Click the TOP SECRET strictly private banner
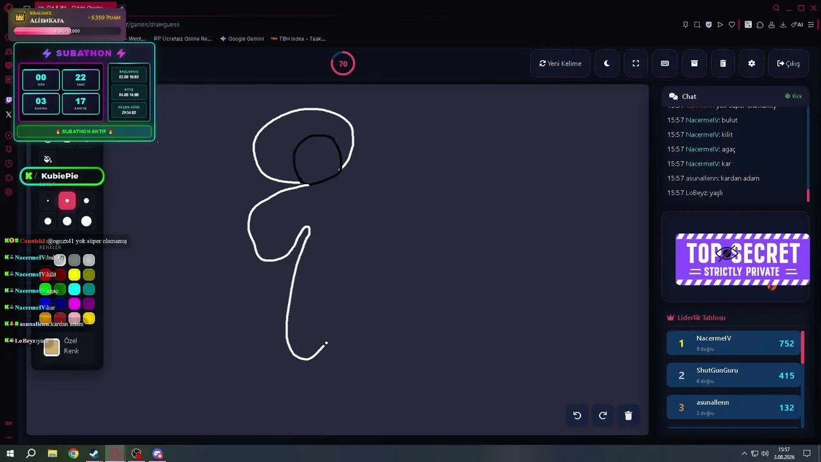Image resolution: width=821 pixels, height=462 pixels. (742, 259)
